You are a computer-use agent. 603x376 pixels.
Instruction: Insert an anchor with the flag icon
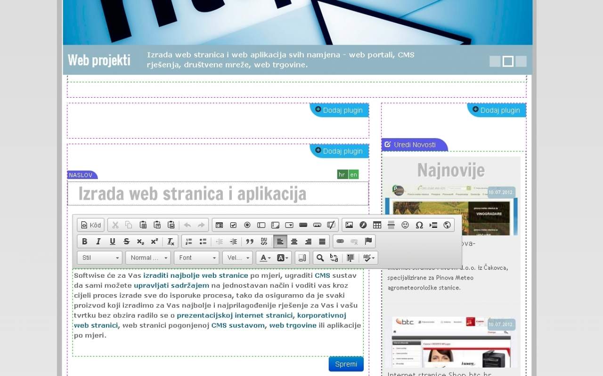(x=368, y=242)
